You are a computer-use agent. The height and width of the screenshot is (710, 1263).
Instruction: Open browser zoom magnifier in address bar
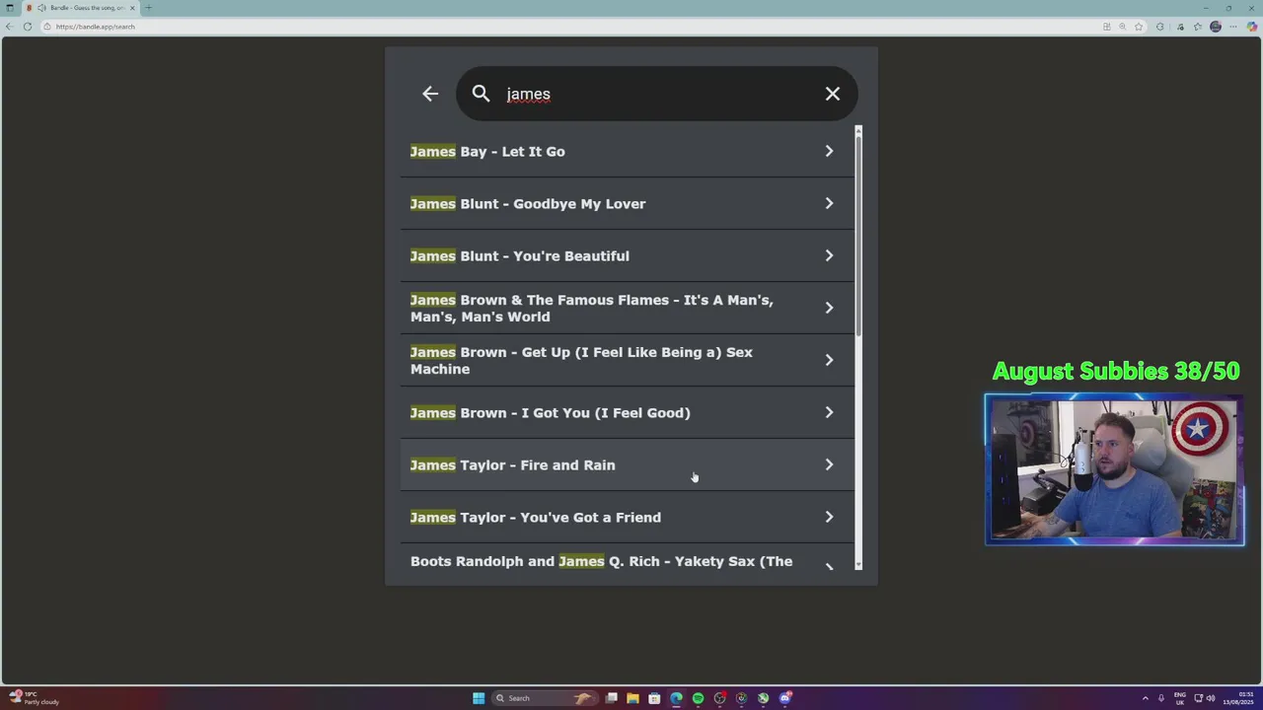(x=1122, y=27)
